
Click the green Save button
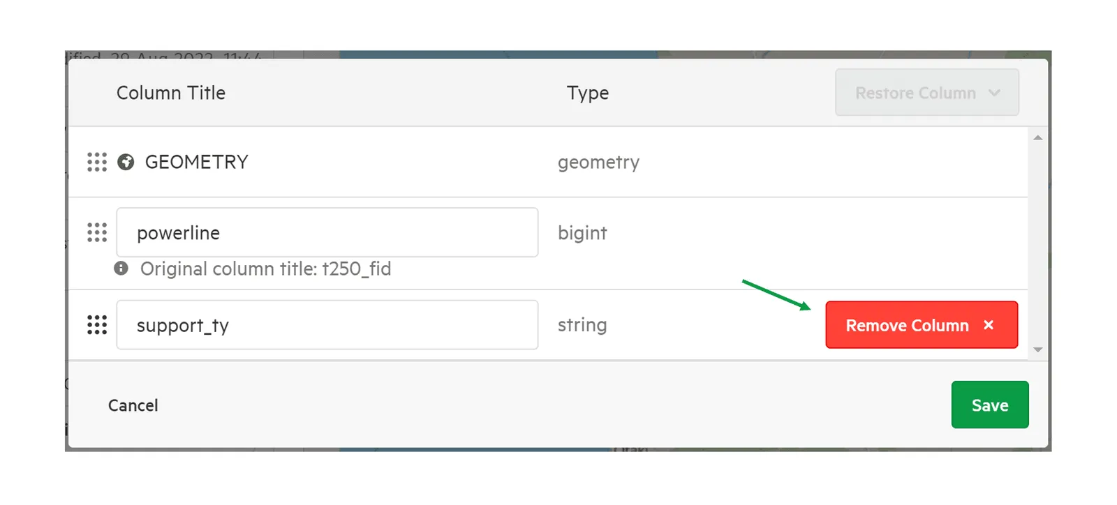coord(990,405)
